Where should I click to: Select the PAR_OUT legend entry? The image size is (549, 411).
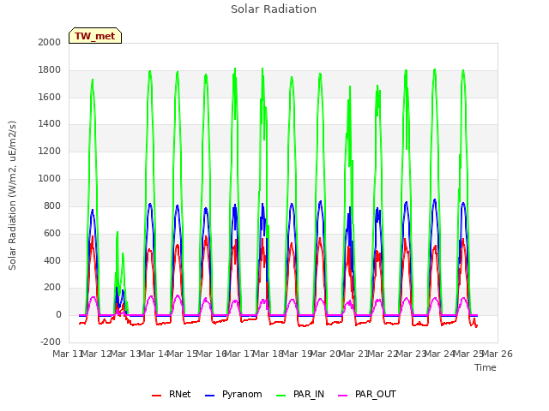[x=367, y=394]
